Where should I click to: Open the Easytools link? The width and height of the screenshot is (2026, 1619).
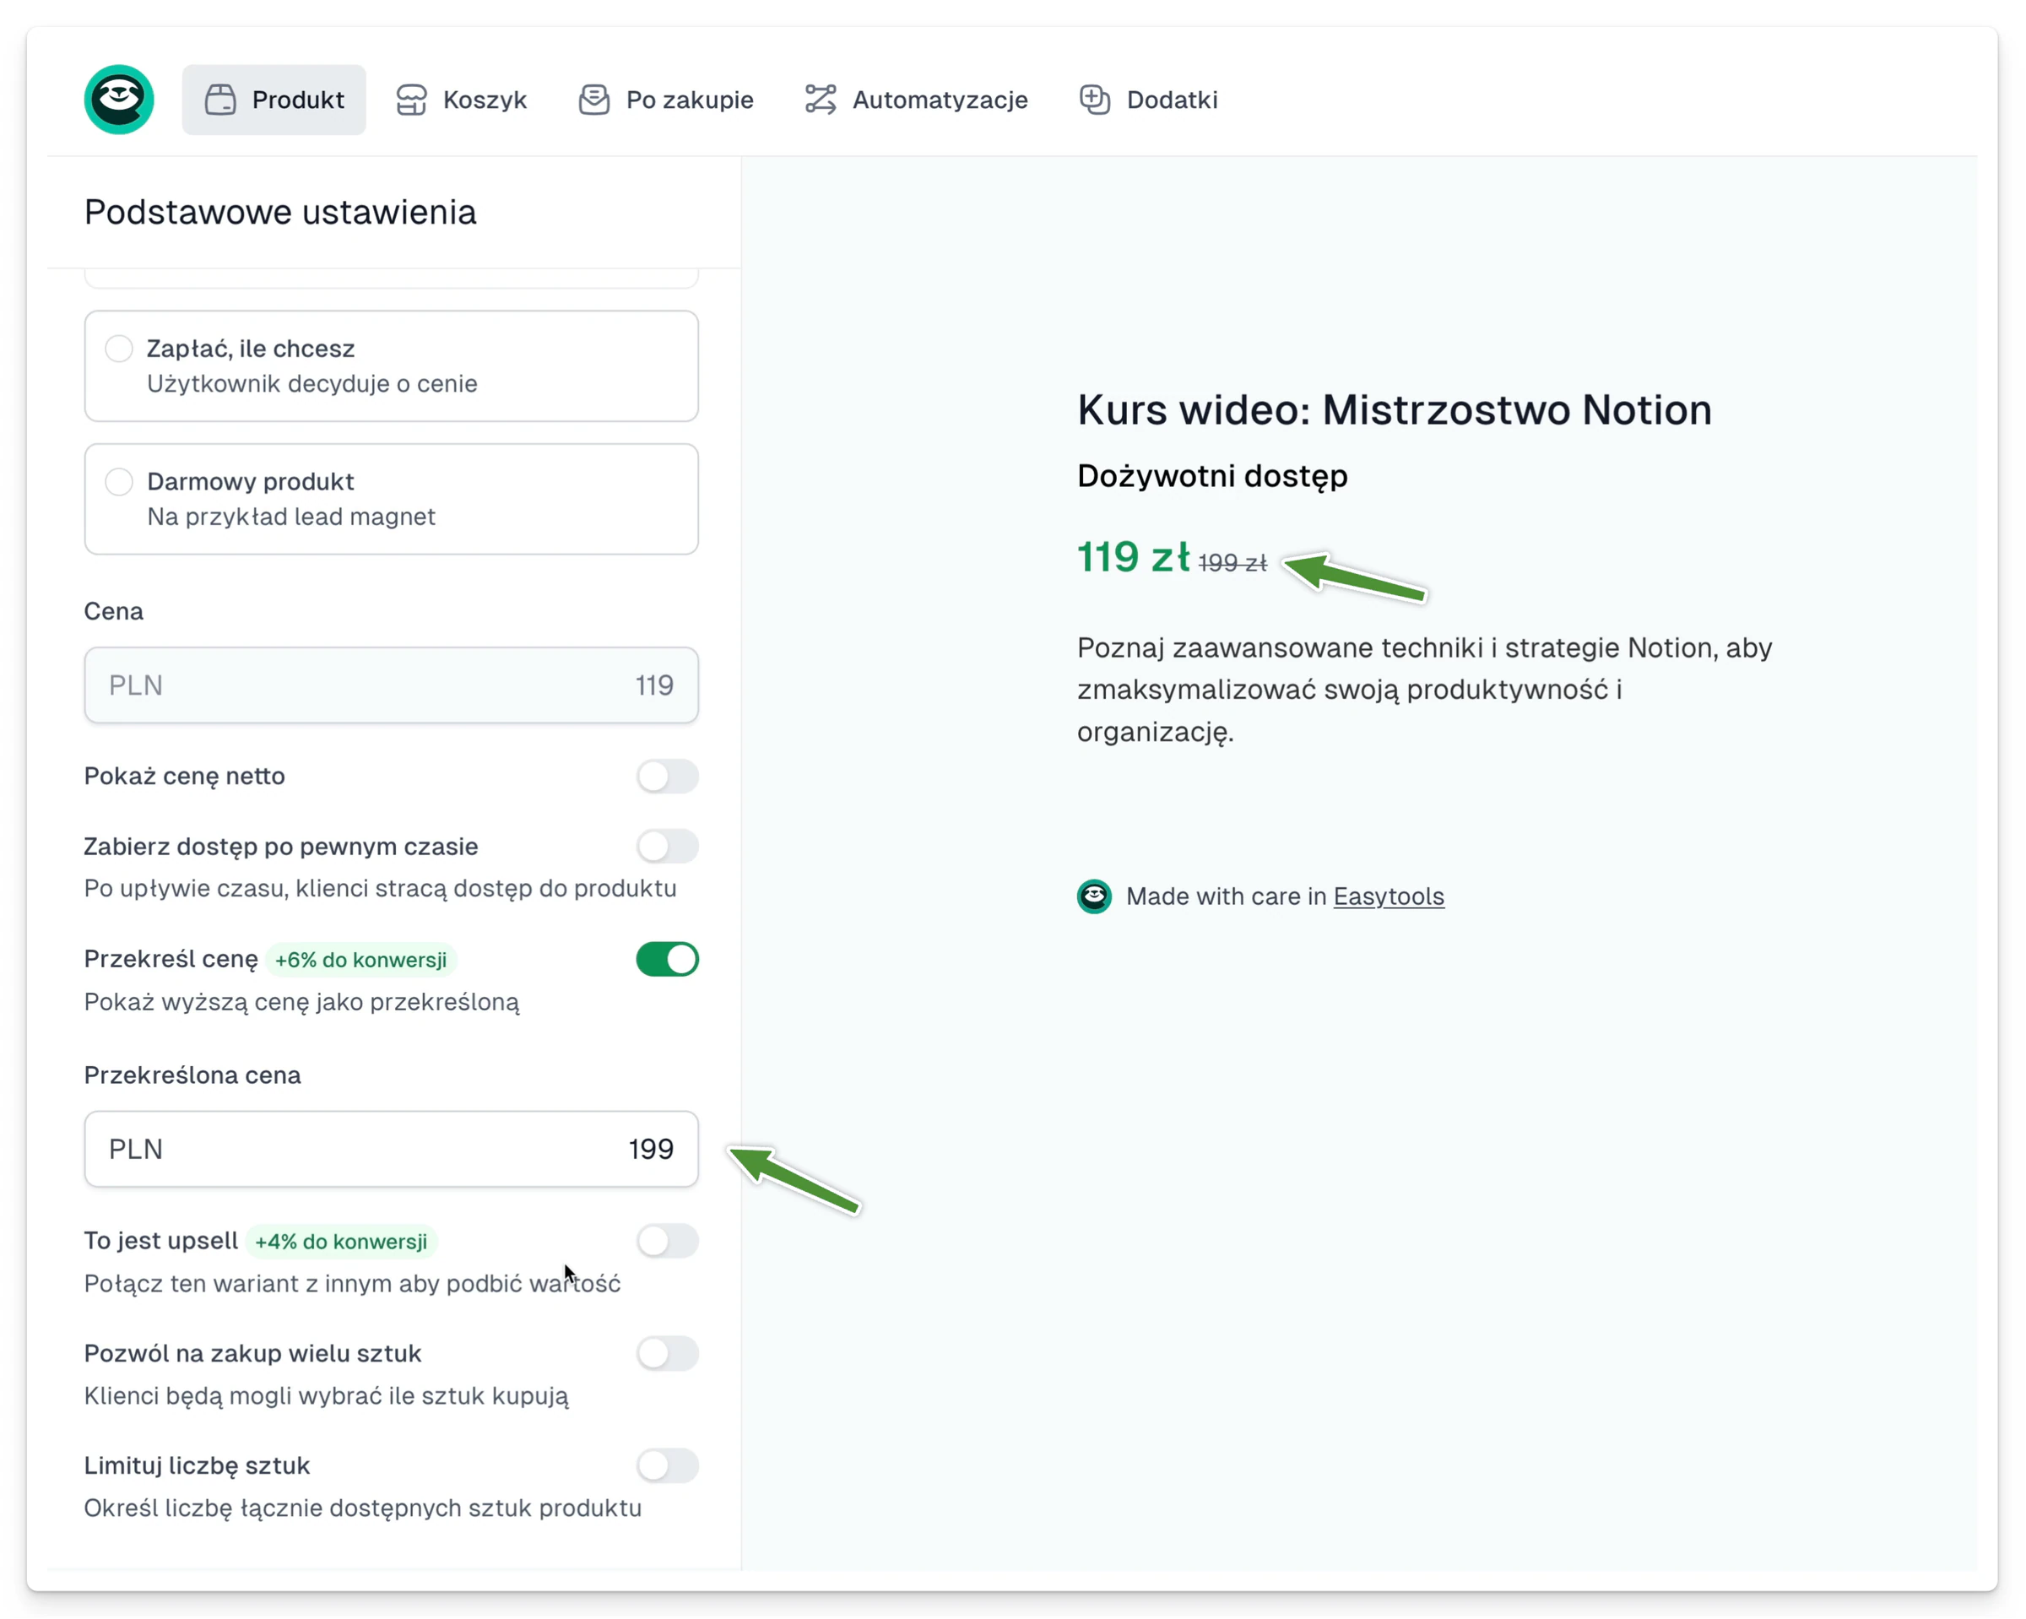tap(1388, 896)
